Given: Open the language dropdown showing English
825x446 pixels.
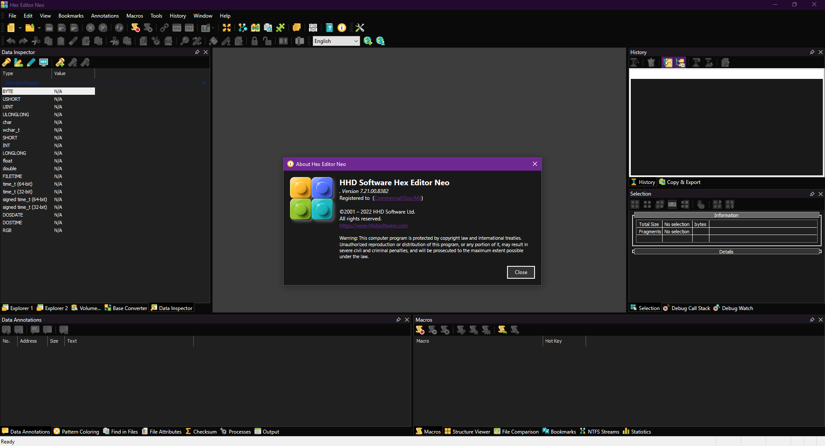Looking at the screenshot, I should (336, 41).
